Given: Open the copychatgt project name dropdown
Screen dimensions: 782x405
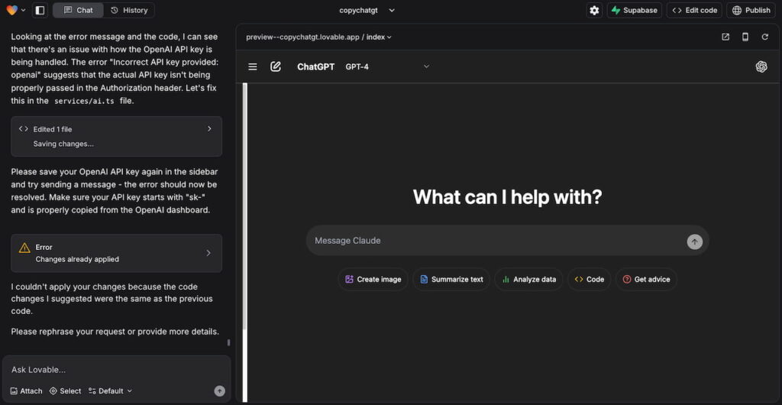Looking at the screenshot, I should click(x=367, y=10).
